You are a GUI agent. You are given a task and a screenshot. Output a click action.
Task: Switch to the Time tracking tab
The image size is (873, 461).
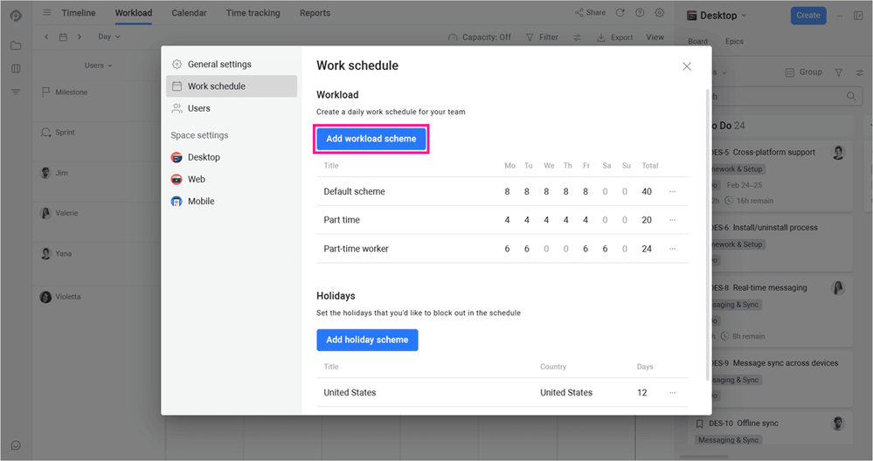[x=253, y=13]
